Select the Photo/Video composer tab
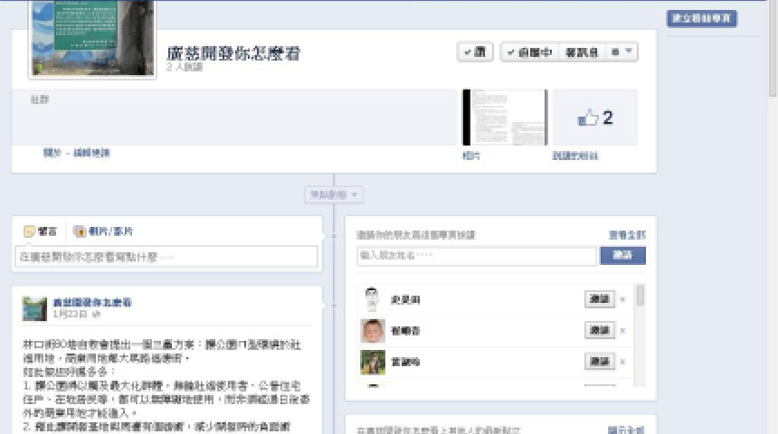This screenshot has height=434, width=778. [103, 231]
